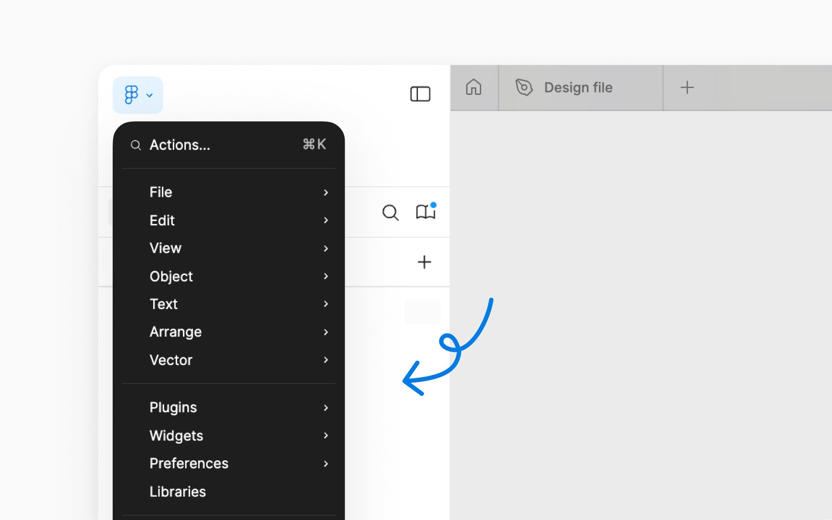This screenshot has width=832, height=520.
Task: Open the View submenu arrow
Action: (x=326, y=248)
